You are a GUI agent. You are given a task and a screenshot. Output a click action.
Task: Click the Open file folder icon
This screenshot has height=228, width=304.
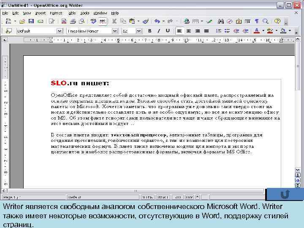point(22,21)
